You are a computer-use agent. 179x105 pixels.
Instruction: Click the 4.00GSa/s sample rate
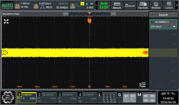click(45, 4)
